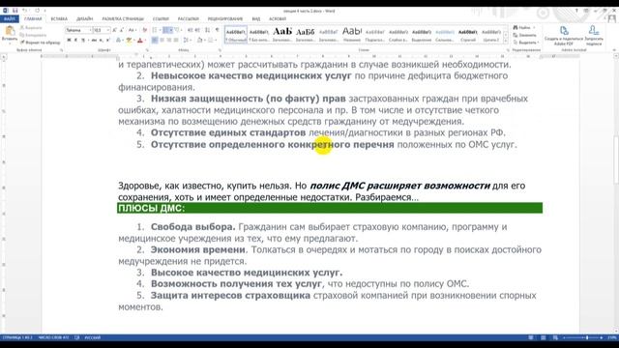Toggle Underline formatting
The width and height of the screenshot is (619, 348).
point(82,41)
